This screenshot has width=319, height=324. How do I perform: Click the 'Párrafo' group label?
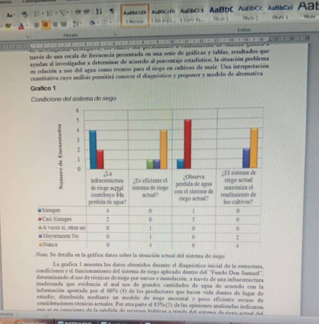click(71, 35)
